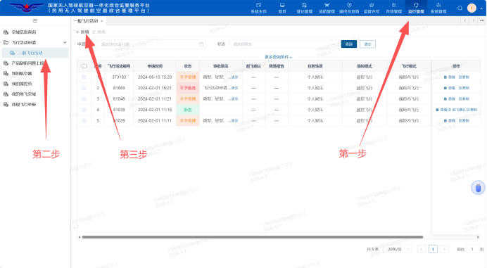
Task: Select page 1 in pagination
Action: coord(433,249)
